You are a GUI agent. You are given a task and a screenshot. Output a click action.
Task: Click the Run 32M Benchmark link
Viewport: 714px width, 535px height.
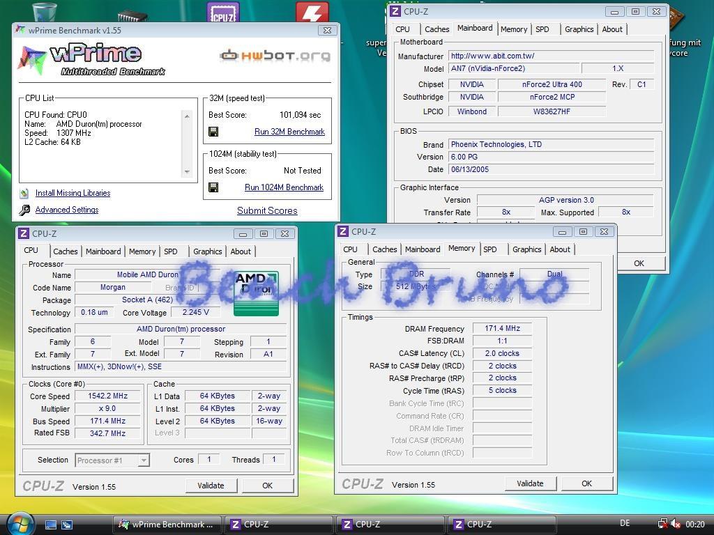289,132
